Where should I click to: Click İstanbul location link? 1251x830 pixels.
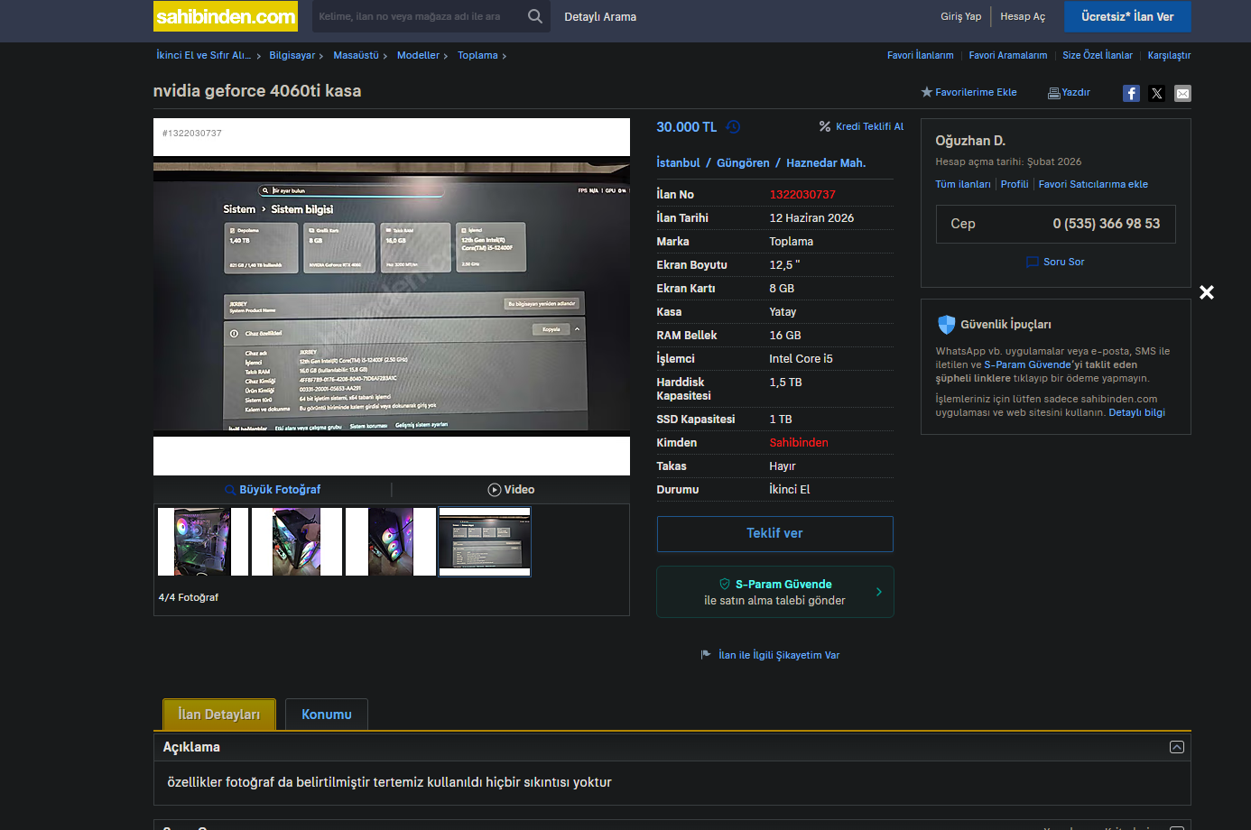(x=678, y=163)
